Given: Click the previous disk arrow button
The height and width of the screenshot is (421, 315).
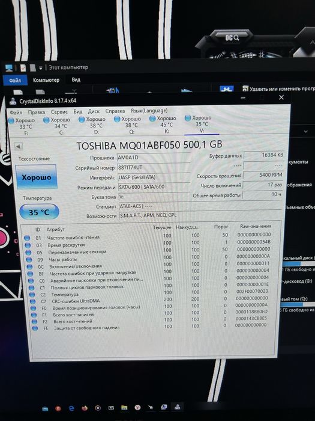Looking at the screenshot, I should (x=18, y=147).
